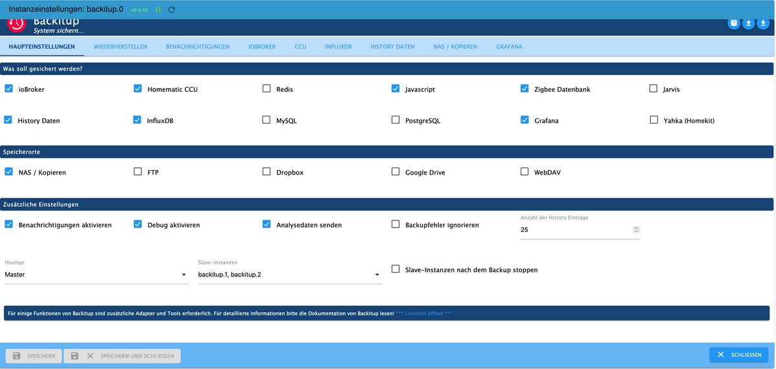776x369 pixels.
Task: Check the Redis option
Action: (266, 89)
